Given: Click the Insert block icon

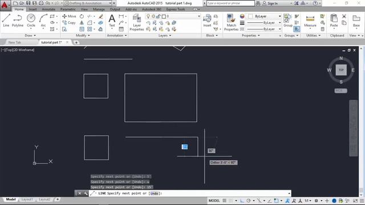Looking at the screenshot, I should click(207, 20).
